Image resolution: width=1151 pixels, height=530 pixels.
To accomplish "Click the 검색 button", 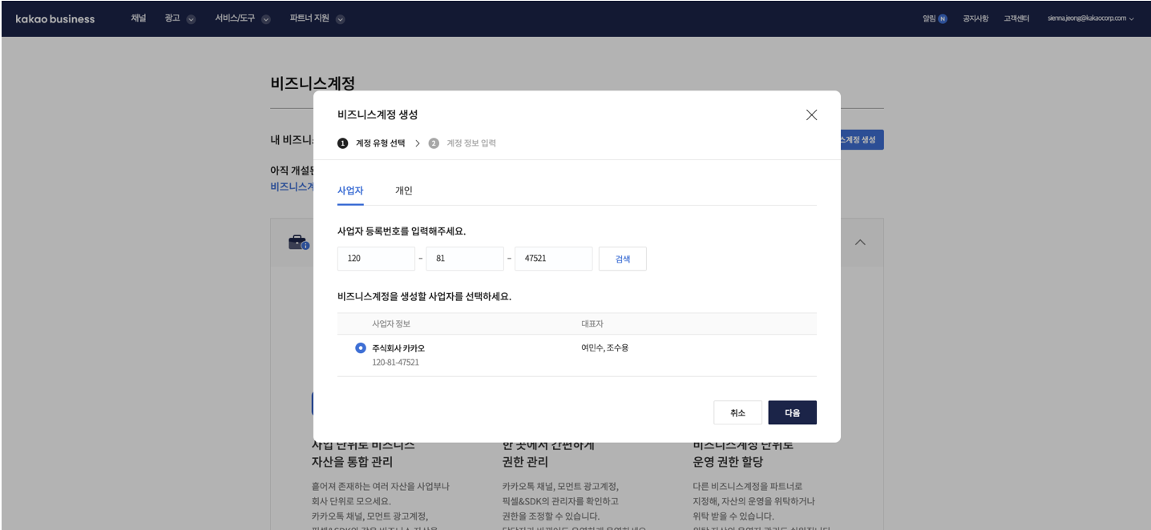I will tap(622, 259).
